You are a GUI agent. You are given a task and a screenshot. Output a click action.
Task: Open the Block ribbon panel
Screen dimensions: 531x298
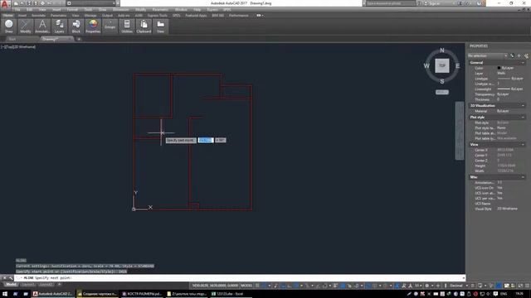click(76, 26)
